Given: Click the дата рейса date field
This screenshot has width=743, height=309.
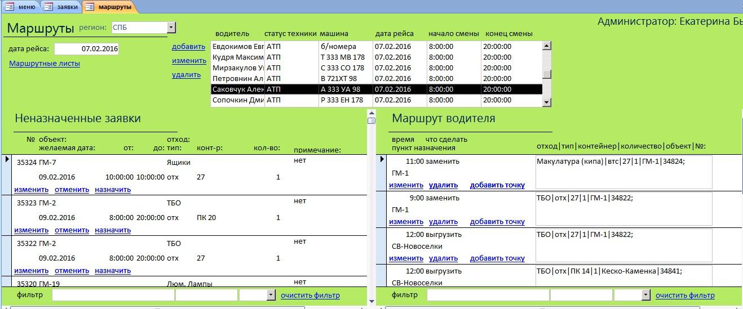Looking at the screenshot, I should [x=87, y=49].
